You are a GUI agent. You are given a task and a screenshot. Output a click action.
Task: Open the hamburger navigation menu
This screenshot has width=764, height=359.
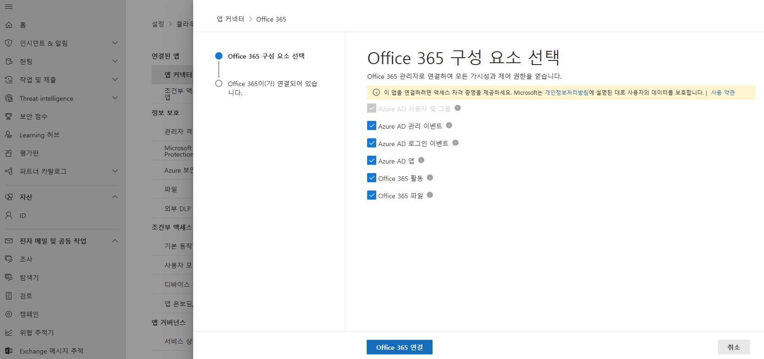point(9,7)
